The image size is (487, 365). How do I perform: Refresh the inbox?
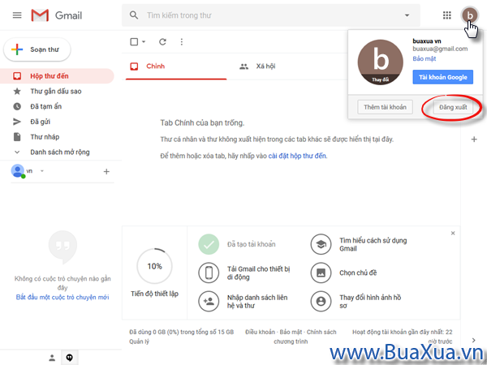click(162, 42)
